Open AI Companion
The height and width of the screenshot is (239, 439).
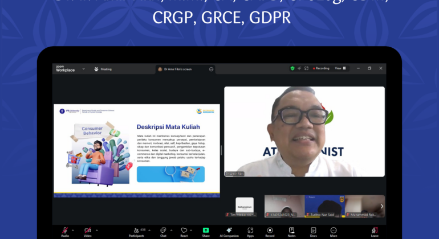(227, 230)
